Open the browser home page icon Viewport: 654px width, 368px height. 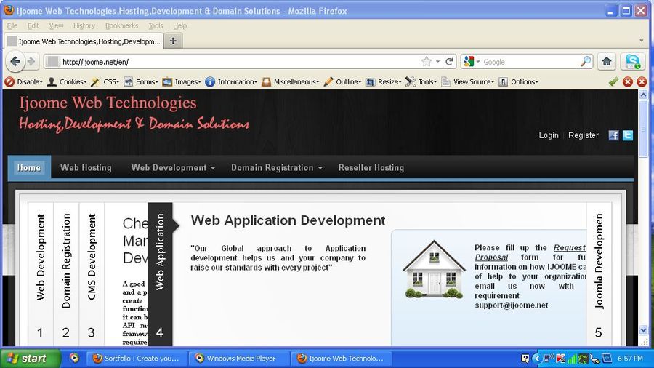(607, 62)
